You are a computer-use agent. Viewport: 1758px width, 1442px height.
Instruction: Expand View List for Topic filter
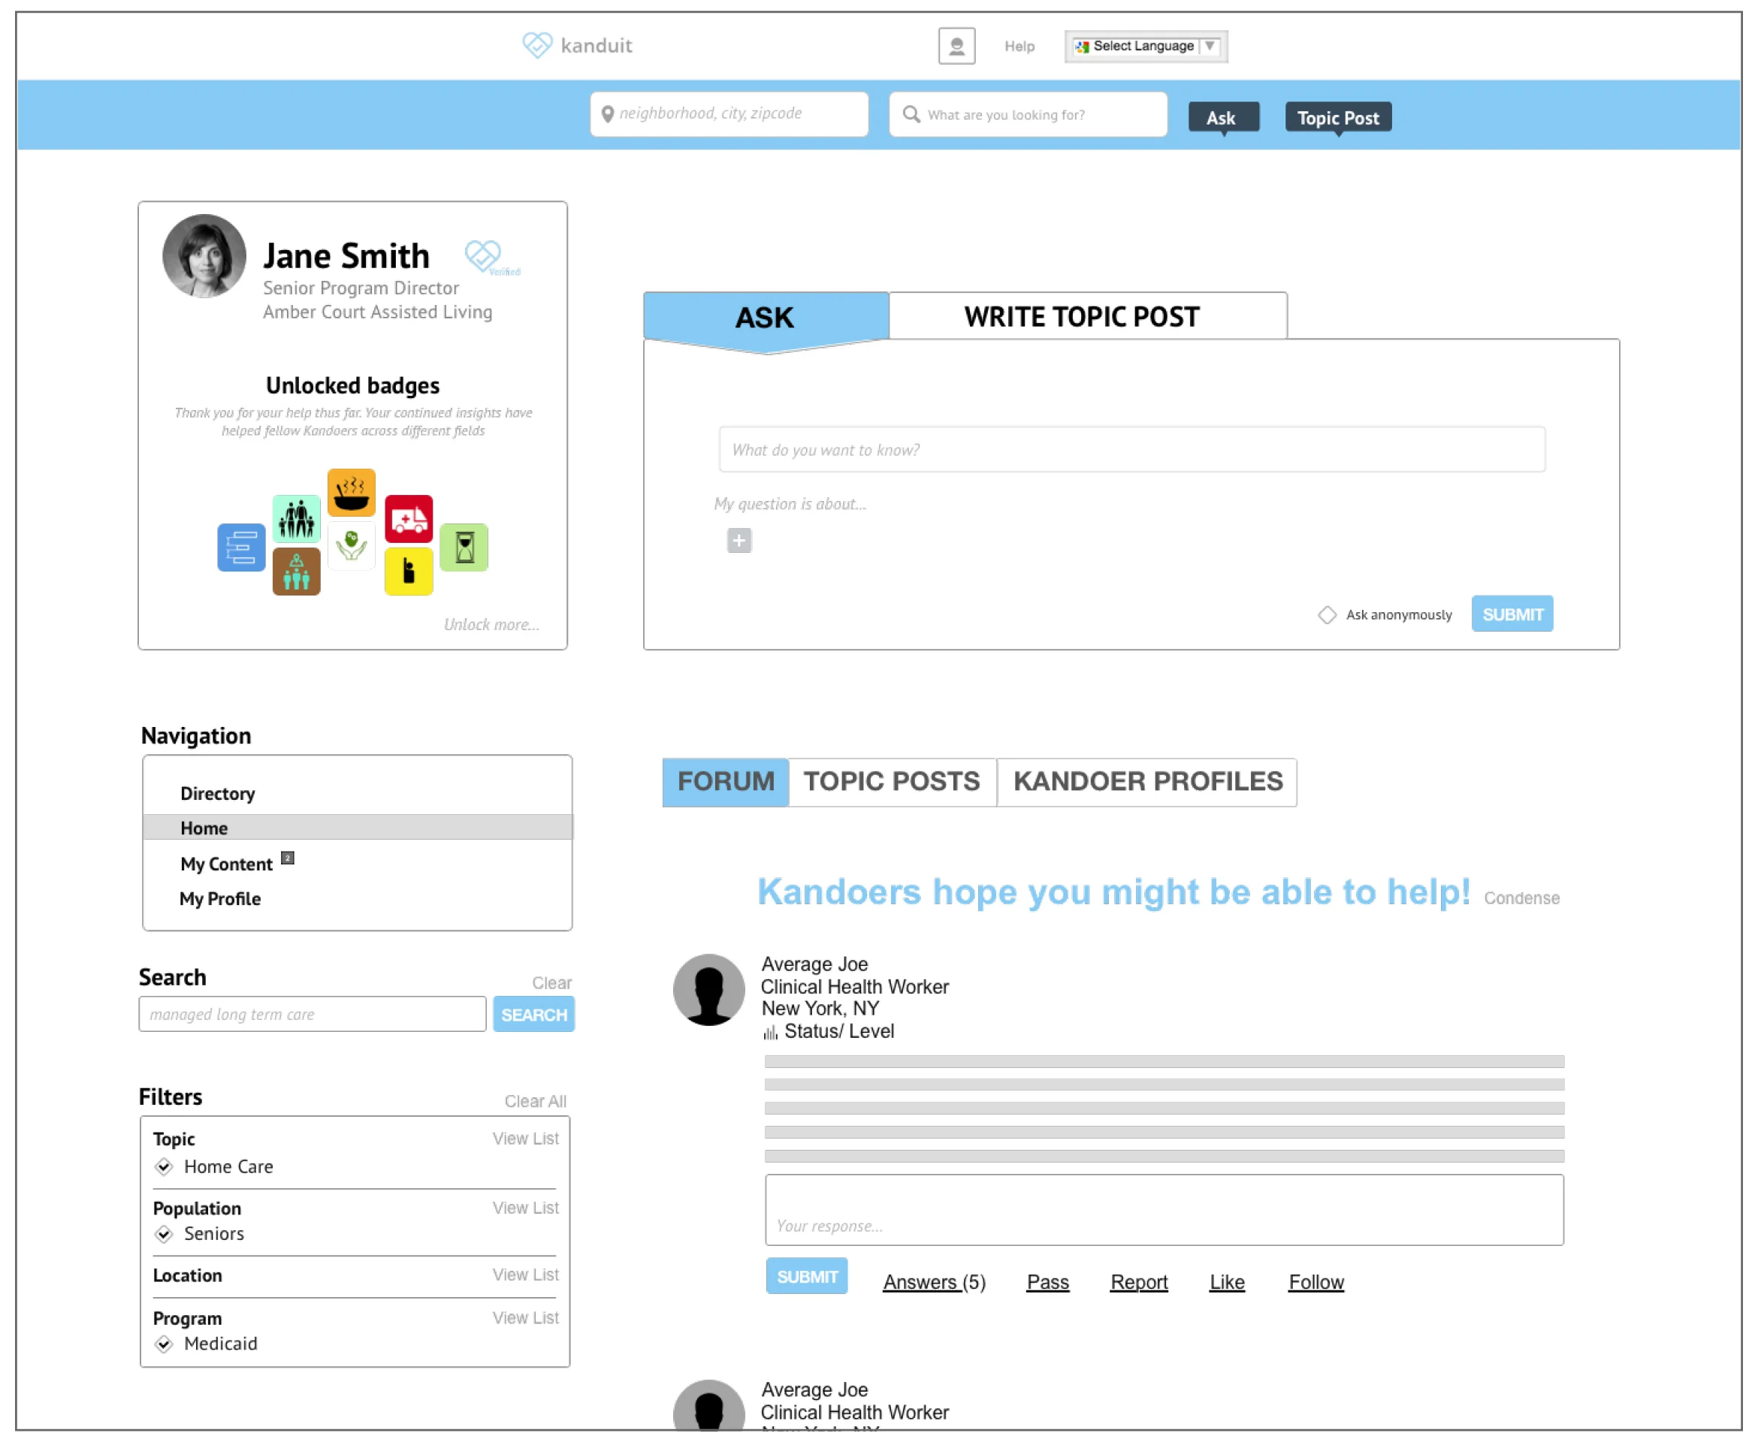(525, 1138)
